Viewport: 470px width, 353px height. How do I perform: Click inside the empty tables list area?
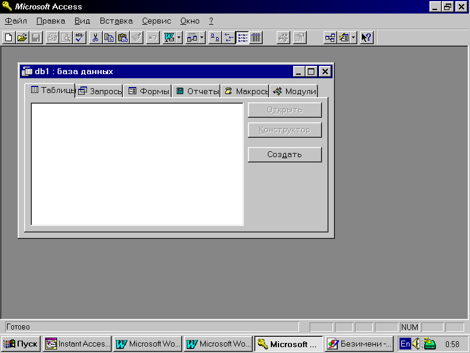137,164
